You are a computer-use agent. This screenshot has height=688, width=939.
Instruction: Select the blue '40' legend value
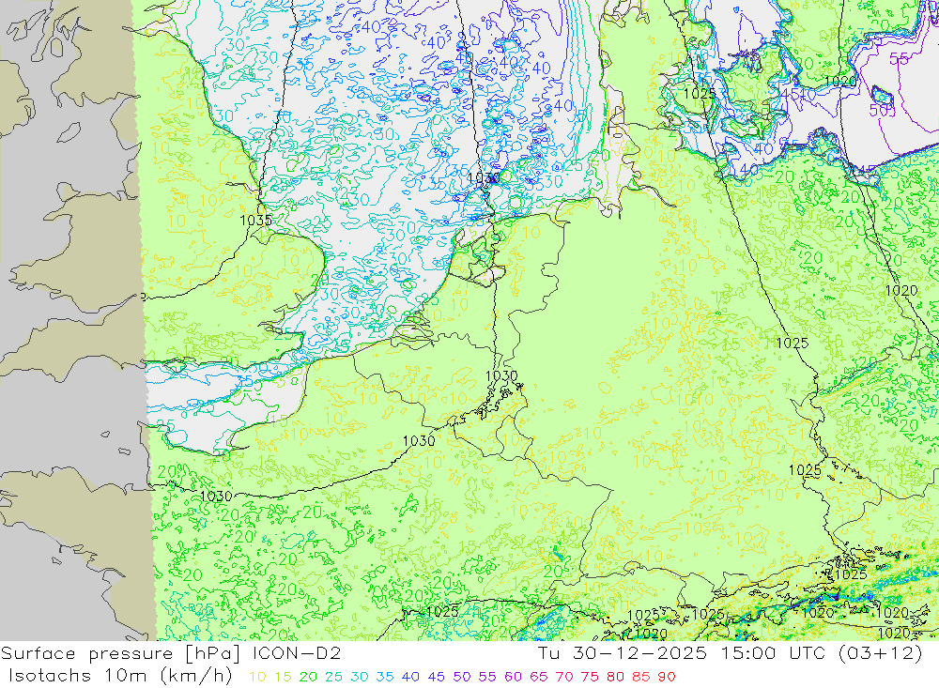coord(411,678)
